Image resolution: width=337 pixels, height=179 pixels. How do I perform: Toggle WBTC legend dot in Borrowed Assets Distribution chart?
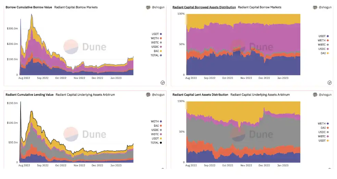tap(328, 45)
